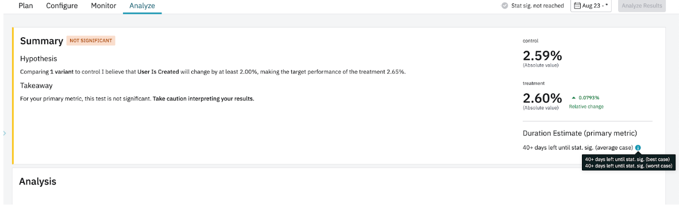The height and width of the screenshot is (212, 679).
Task: Click the 'User Is Created' metric text
Action: 158,72
